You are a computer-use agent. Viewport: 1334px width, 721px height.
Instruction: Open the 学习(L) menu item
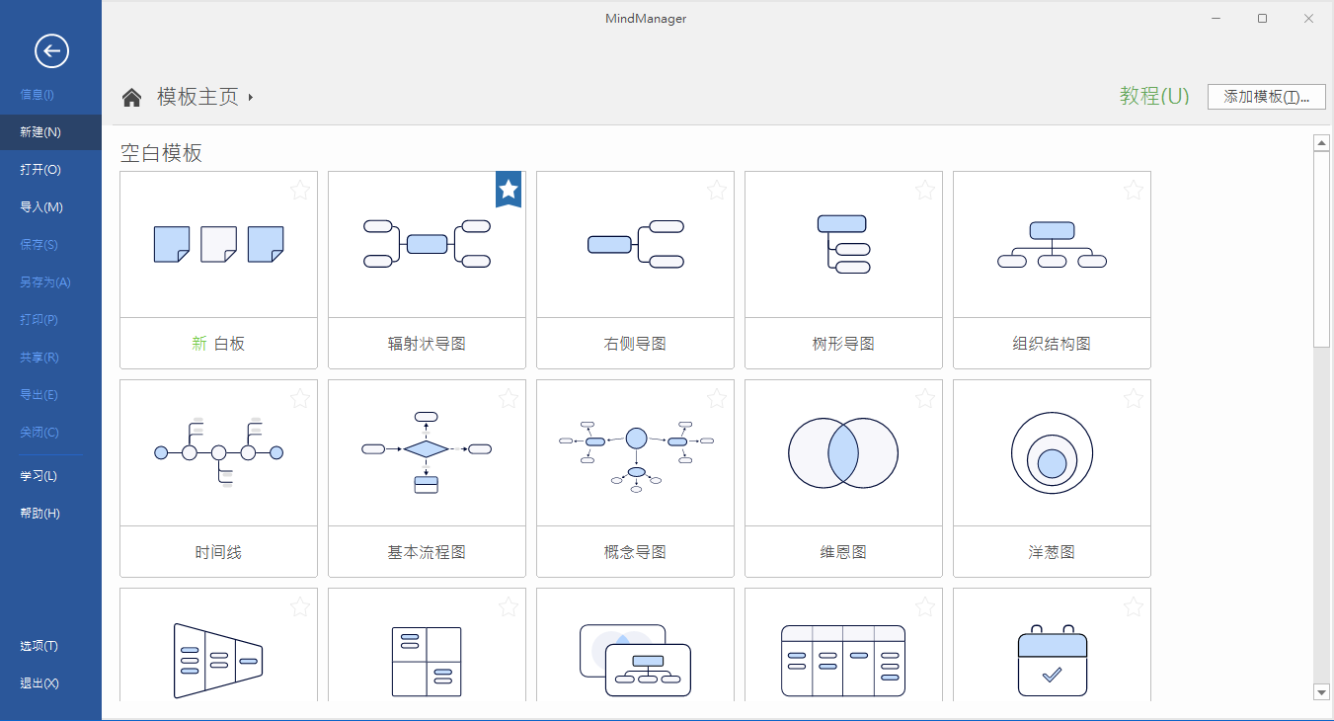tap(50, 476)
